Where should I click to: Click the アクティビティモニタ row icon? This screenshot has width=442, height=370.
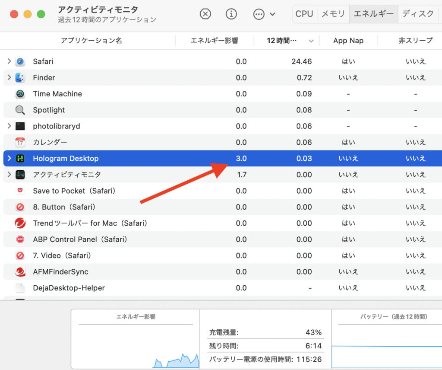pos(20,175)
